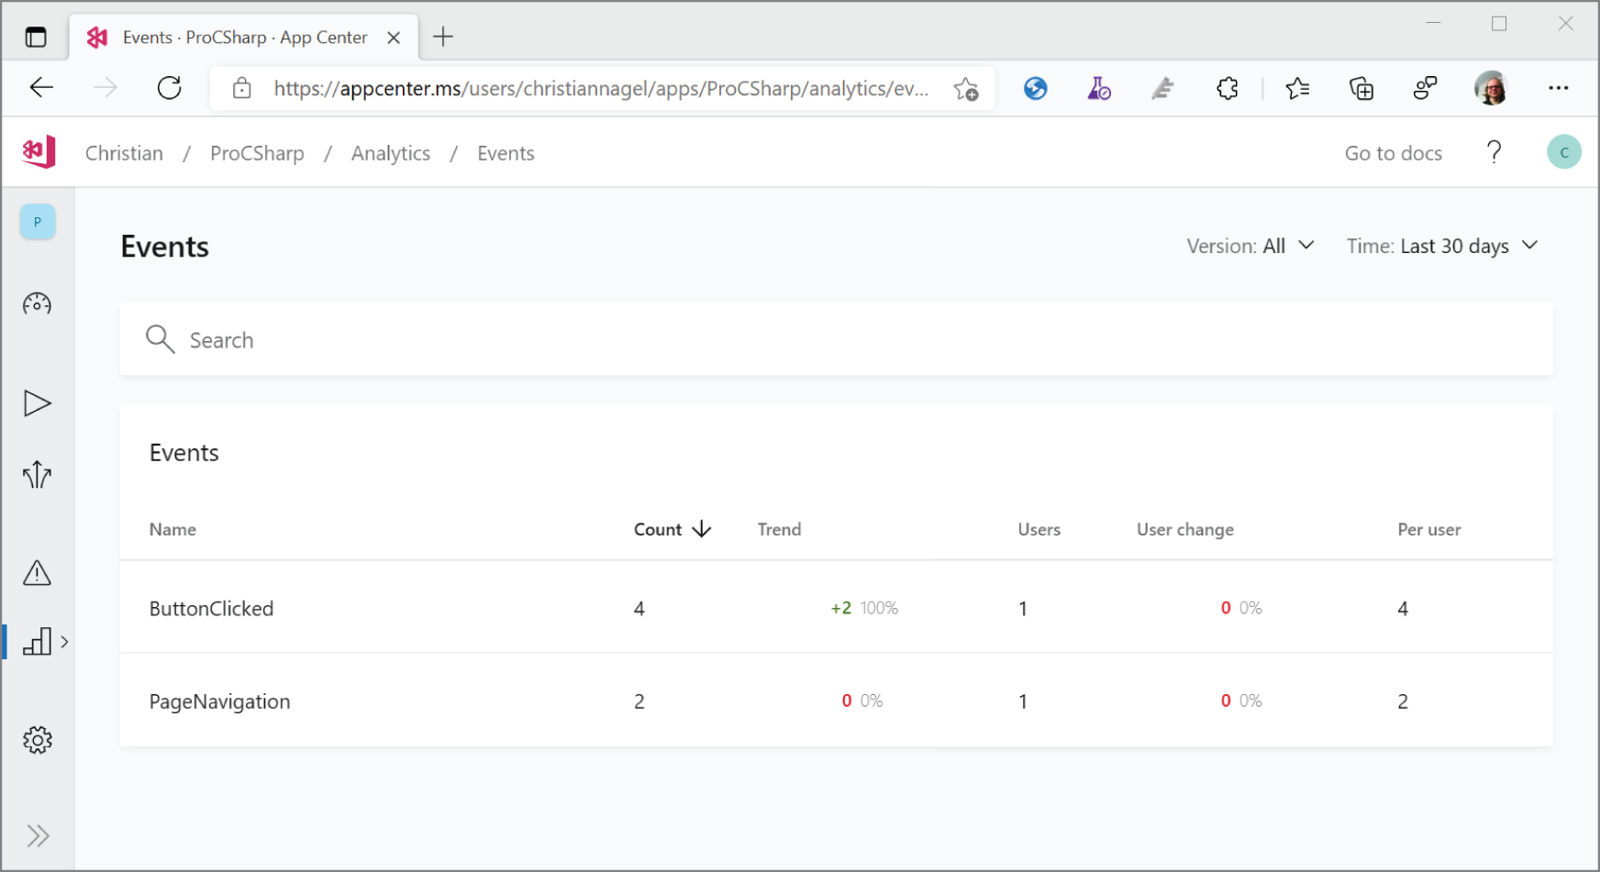
Task: Select the Build section play icon
Action: [x=37, y=403]
